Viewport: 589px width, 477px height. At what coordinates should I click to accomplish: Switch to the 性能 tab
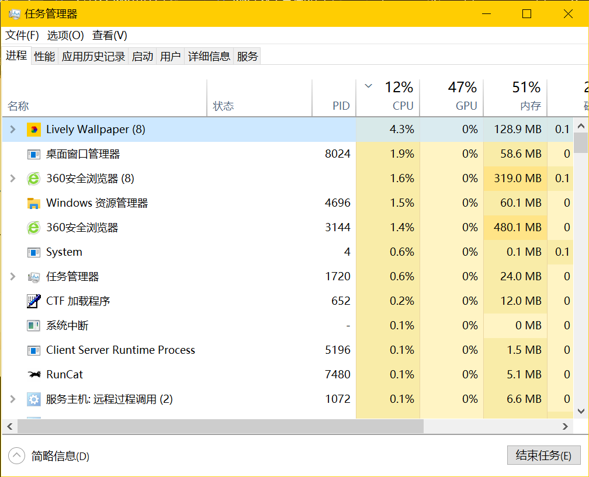click(44, 57)
